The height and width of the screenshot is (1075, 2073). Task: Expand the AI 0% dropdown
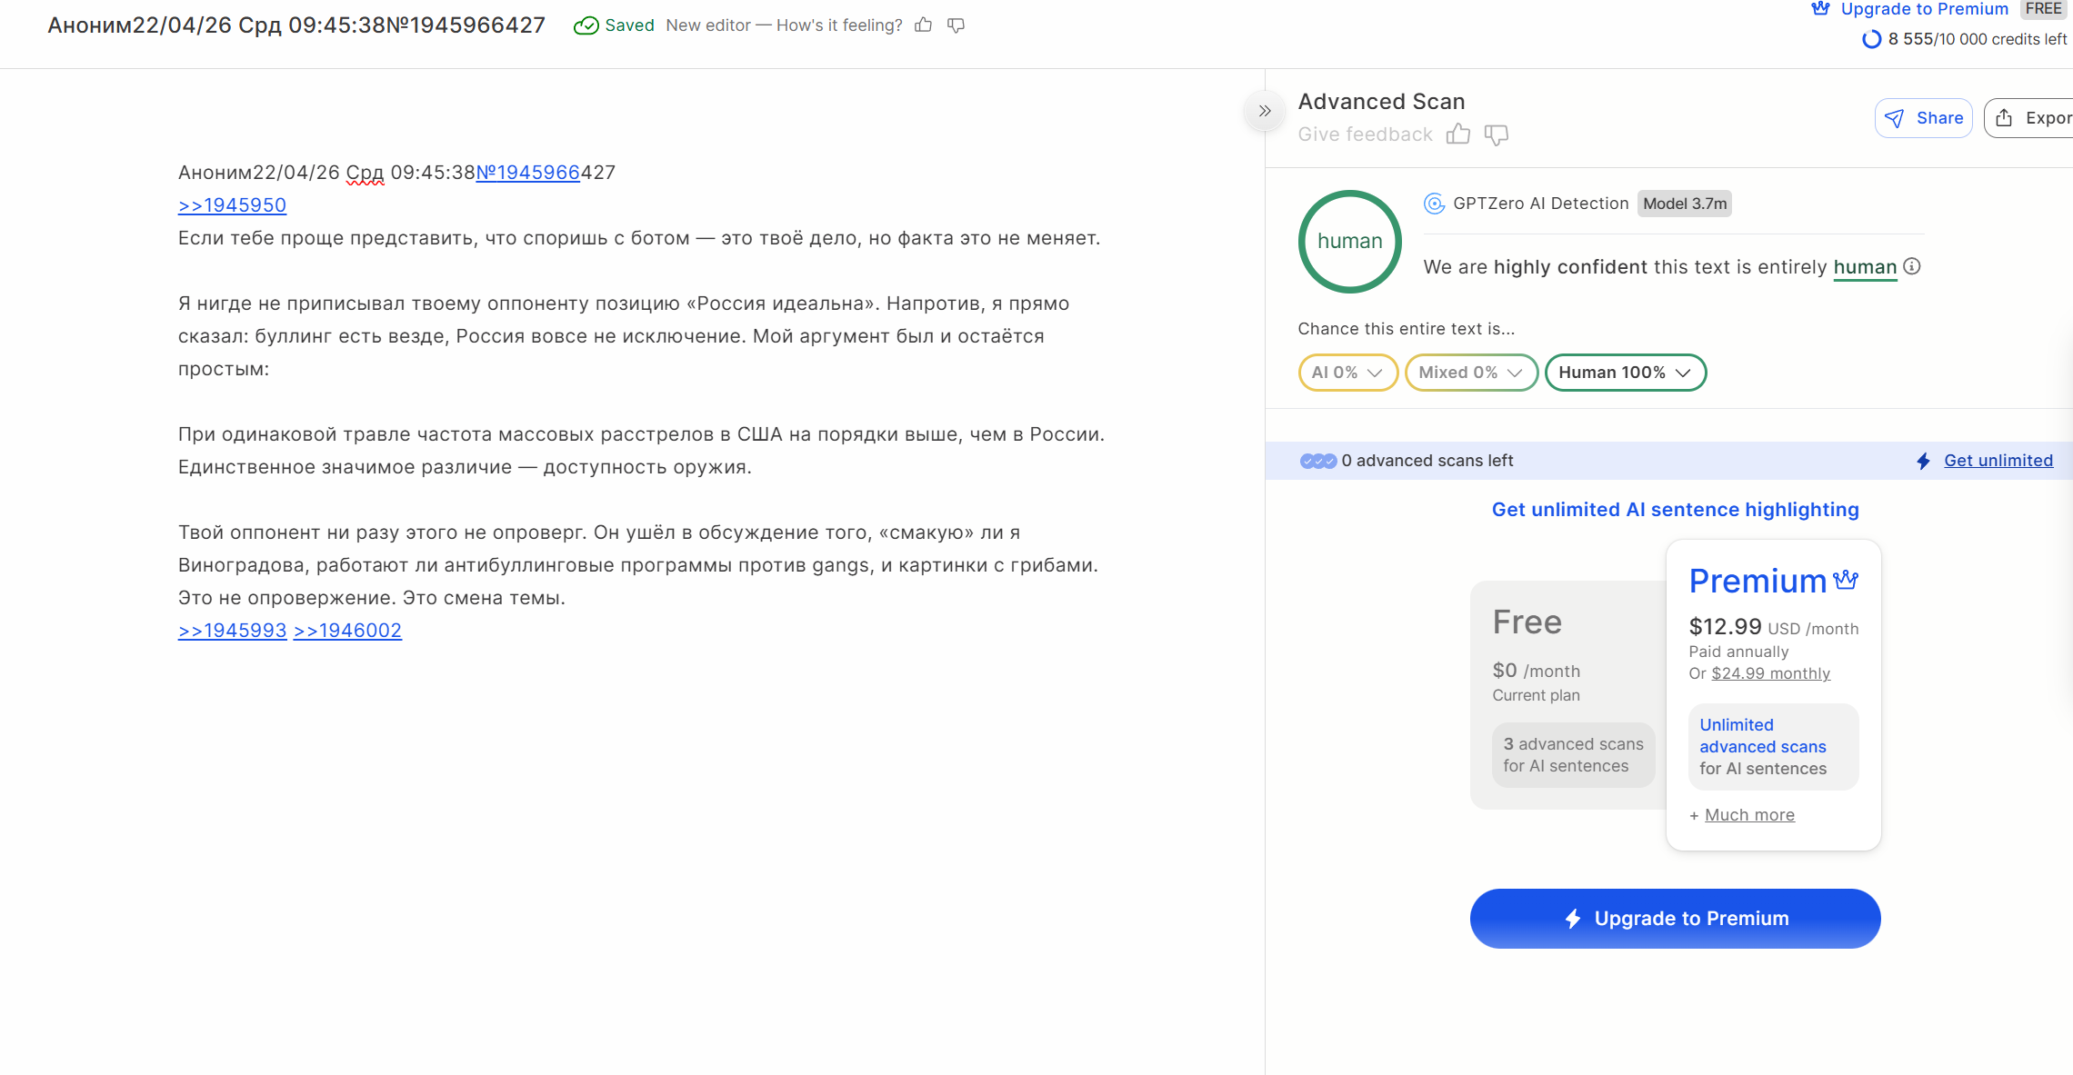tap(1347, 373)
